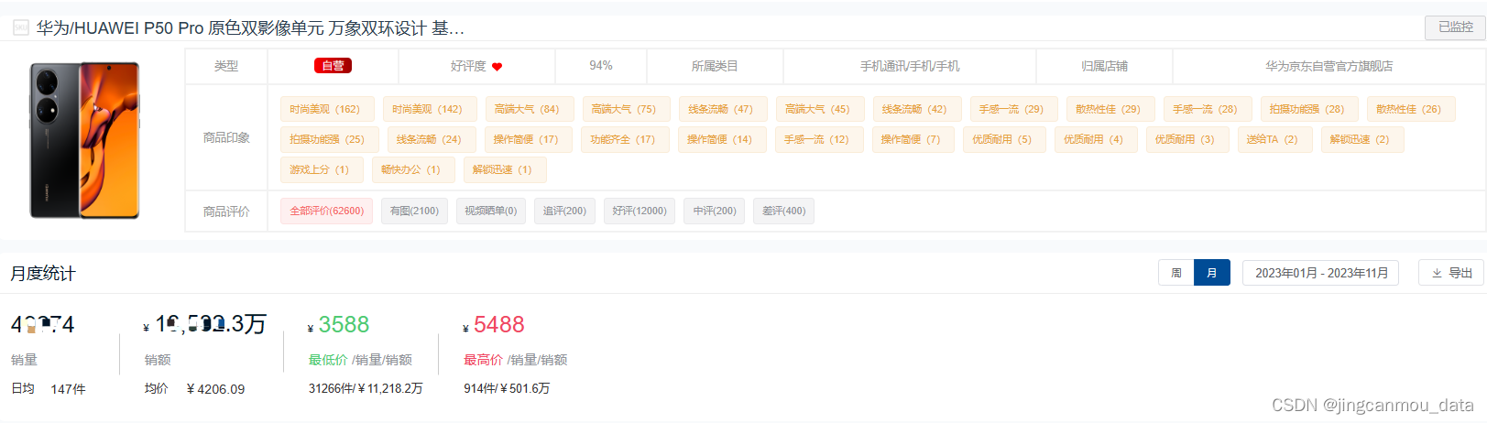The image size is (1487, 423).
Task: Switch statistics to 月 view
Action: (x=1211, y=273)
